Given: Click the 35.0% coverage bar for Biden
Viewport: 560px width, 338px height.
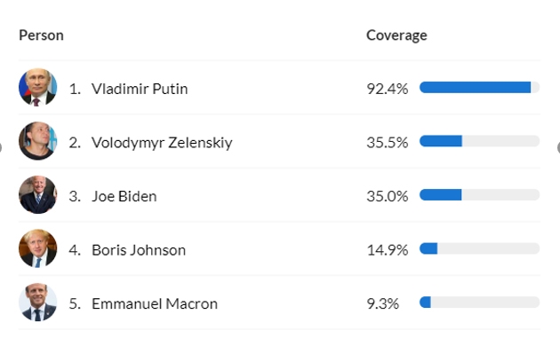Looking at the screenshot, I should coord(479,194).
